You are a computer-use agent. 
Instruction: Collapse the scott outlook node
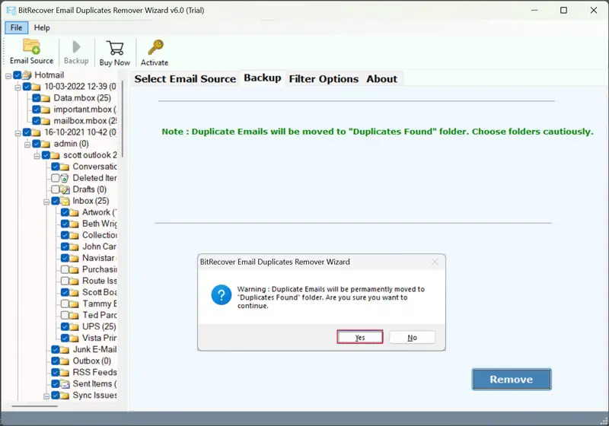click(37, 156)
